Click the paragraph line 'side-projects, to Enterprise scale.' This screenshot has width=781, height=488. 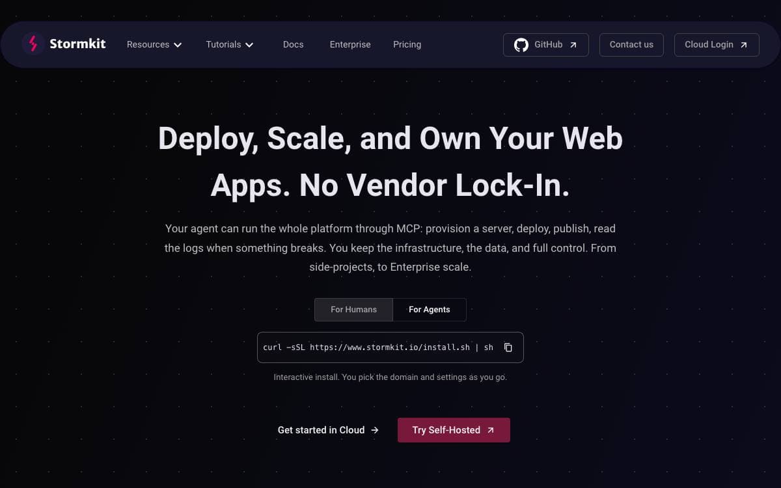[390, 267]
